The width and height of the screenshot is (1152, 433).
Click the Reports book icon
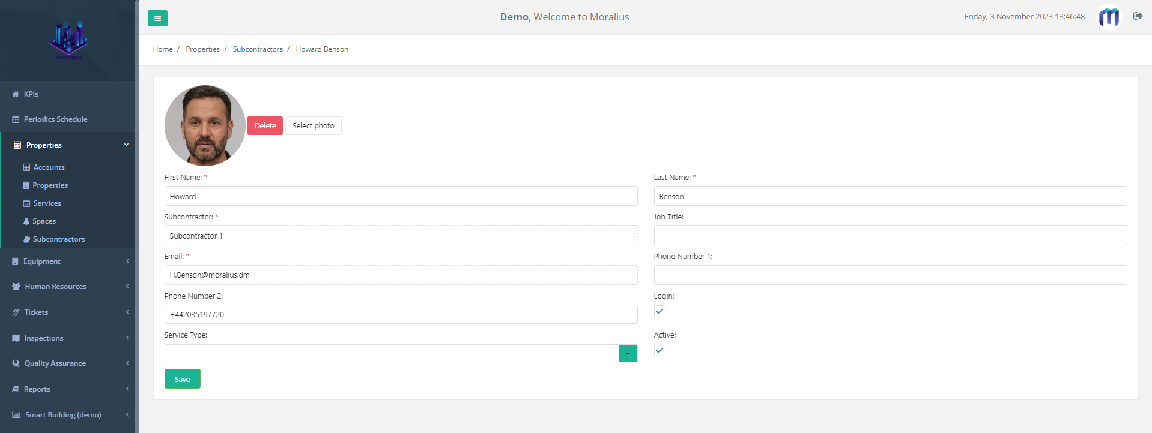tap(16, 389)
